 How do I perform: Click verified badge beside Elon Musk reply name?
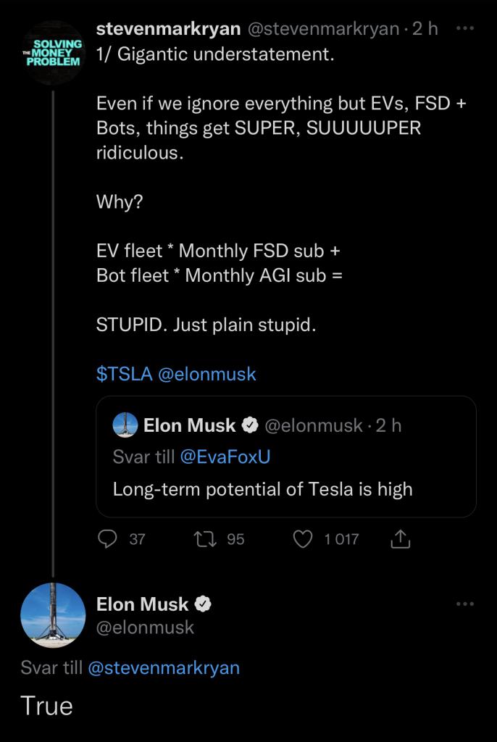point(204,604)
